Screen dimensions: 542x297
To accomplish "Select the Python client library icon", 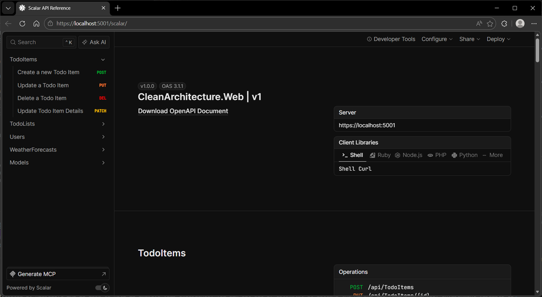I will click(454, 155).
